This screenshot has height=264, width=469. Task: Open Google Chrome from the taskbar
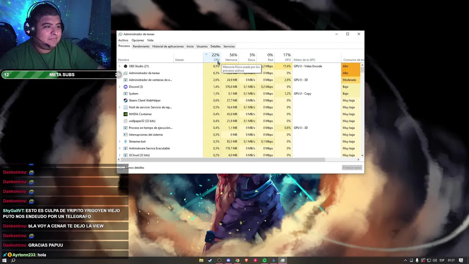click(x=237, y=260)
